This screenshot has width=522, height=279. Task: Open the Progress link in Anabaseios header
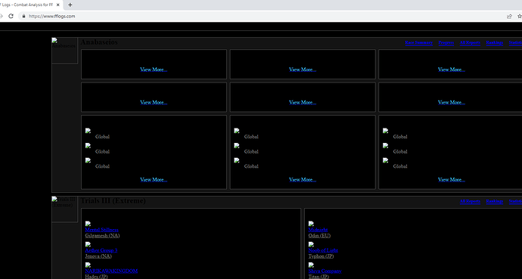(446, 42)
